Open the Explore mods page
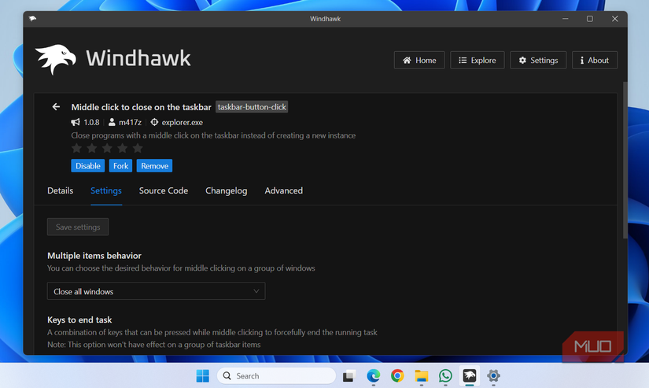This screenshot has width=649, height=388. pyautogui.click(x=478, y=60)
